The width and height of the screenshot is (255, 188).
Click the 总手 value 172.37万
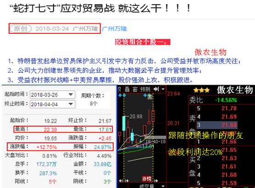pos(46,164)
